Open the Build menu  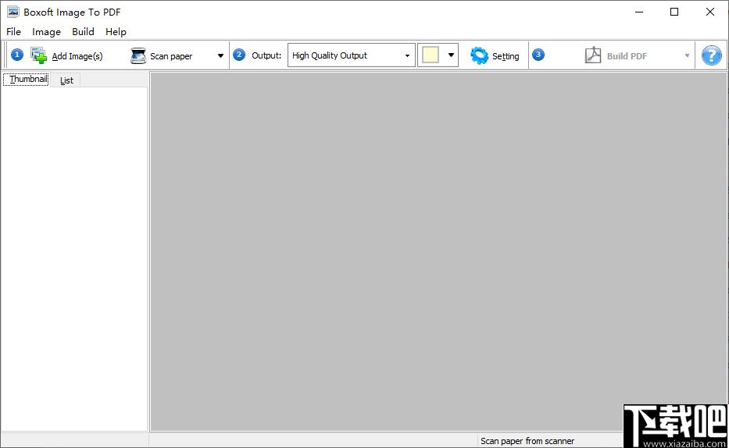83,32
